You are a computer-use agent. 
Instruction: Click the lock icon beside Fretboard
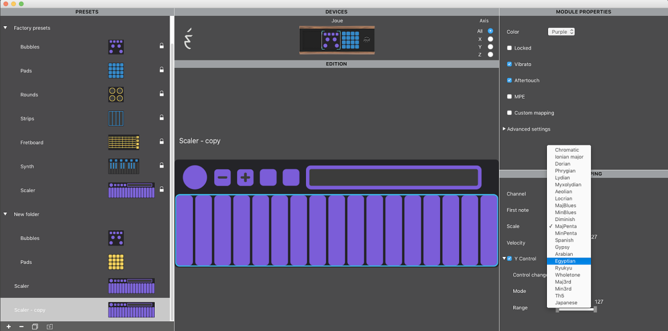[162, 141]
